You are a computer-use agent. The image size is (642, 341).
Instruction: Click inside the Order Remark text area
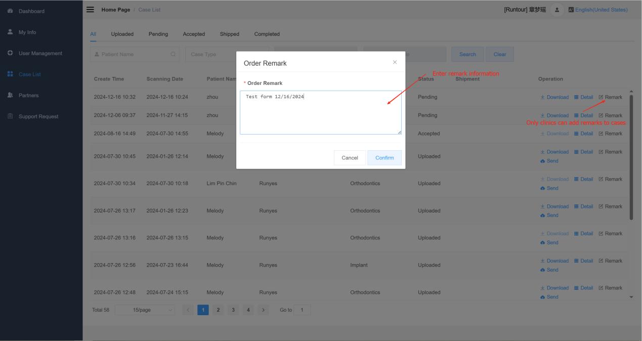321,112
